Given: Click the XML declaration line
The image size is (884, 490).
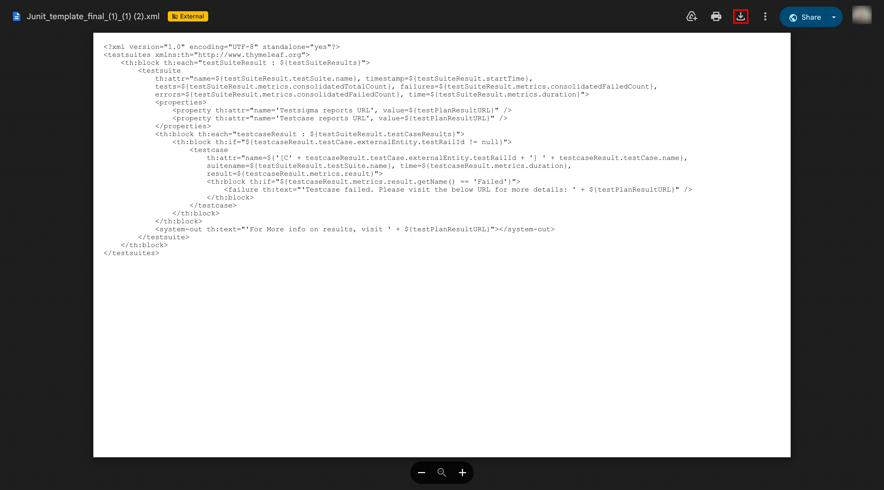Looking at the screenshot, I should (x=221, y=47).
